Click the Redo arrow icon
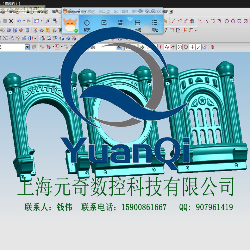This screenshot has height=250, width=250. (x=29, y=21)
